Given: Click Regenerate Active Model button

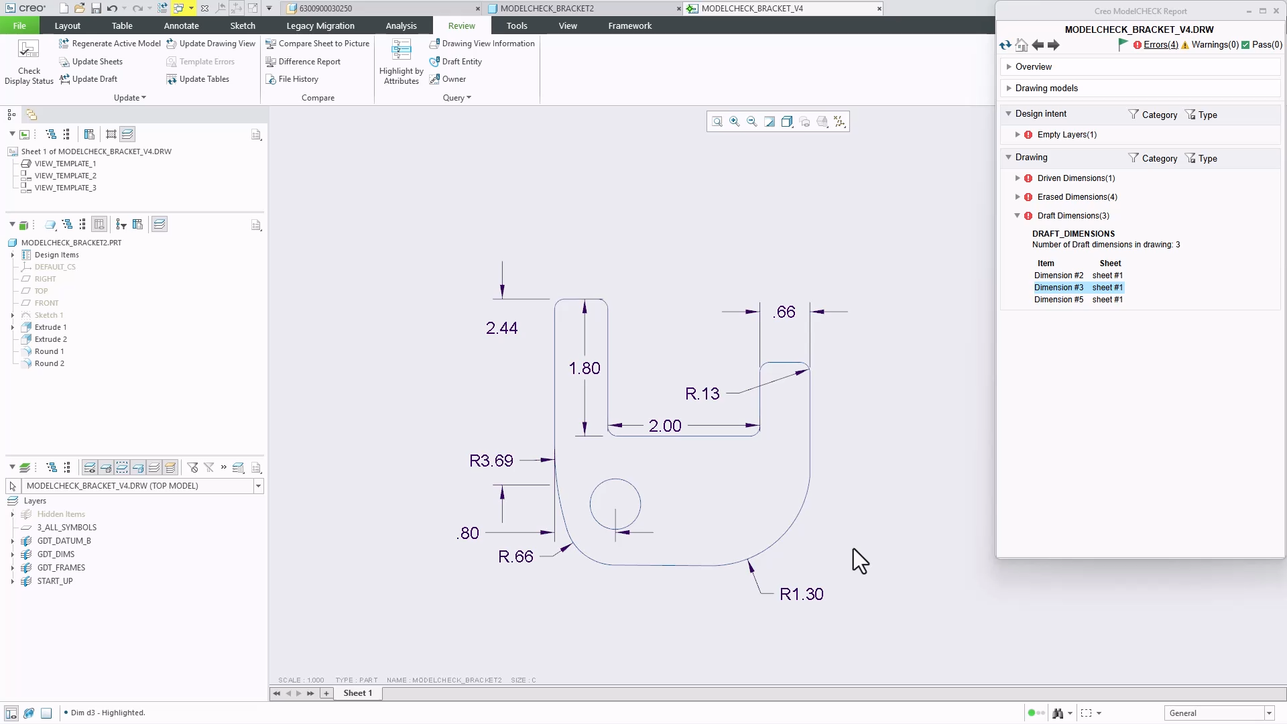Looking at the screenshot, I should (x=110, y=44).
